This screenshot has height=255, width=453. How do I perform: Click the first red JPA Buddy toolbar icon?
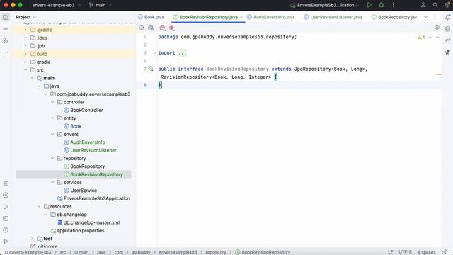click(x=162, y=28)
